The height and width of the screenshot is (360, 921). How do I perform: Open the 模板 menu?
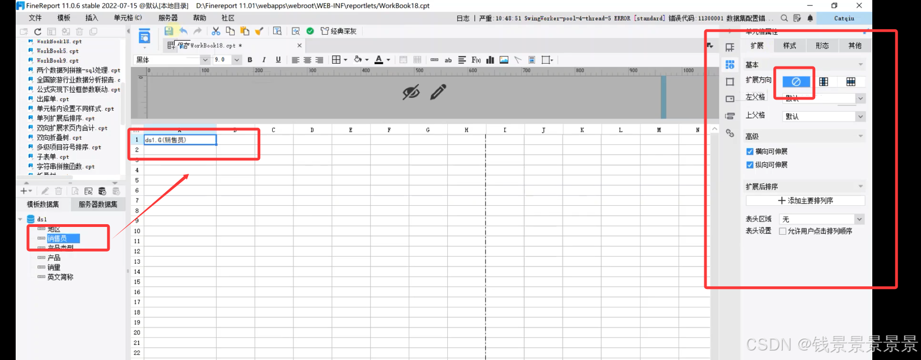(x=64, y=18)
